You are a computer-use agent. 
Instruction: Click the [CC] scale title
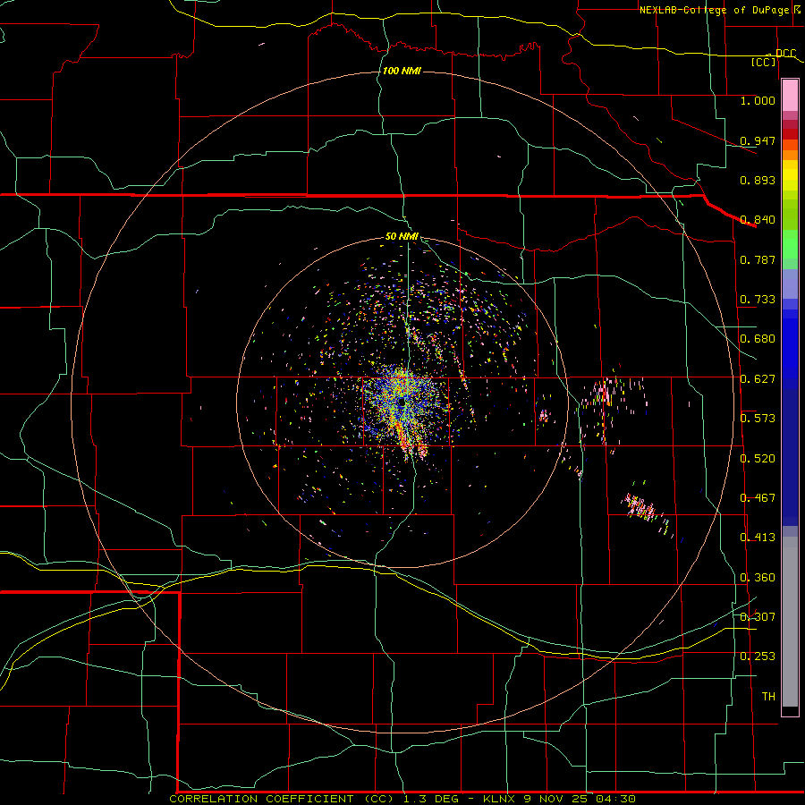(764, 62)
